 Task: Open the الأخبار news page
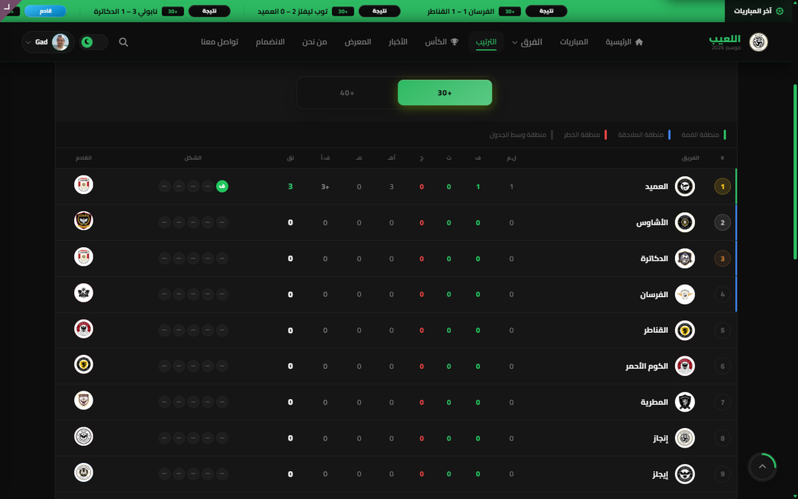pos(398,42)
